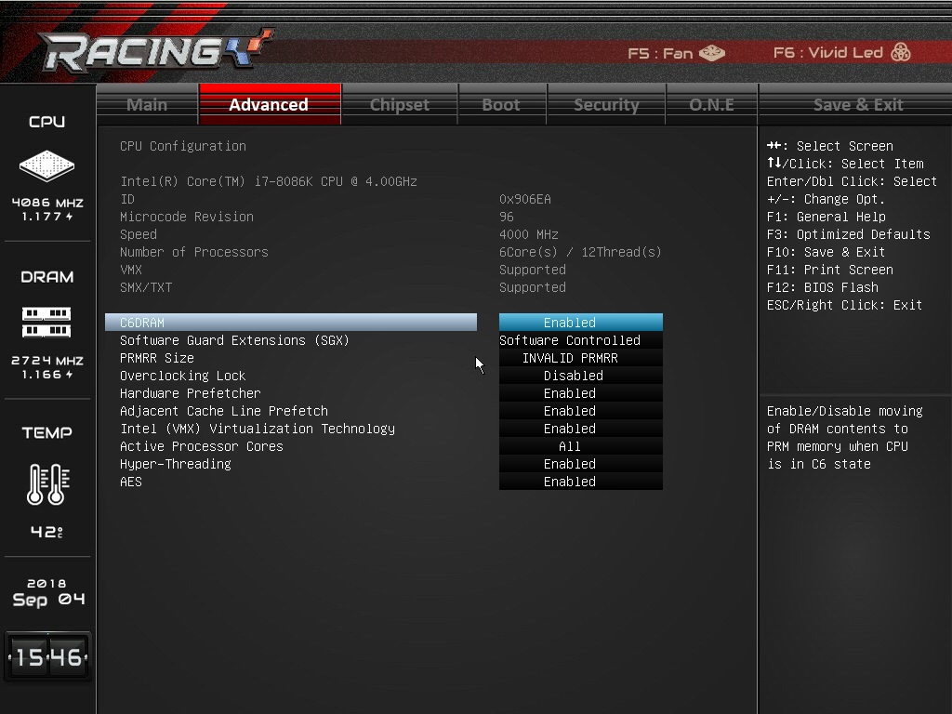The height and width of the screenshot is (714, 952).
Task: Click the thermometer temperature icon
Action: 46,483
